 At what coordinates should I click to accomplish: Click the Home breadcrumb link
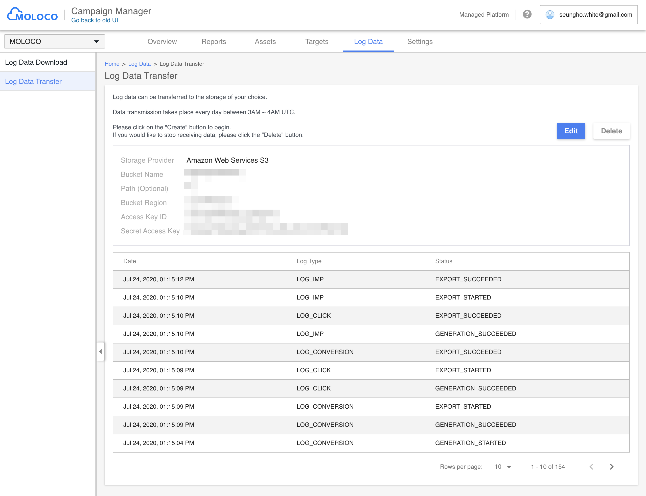click(x=112, y=64)
